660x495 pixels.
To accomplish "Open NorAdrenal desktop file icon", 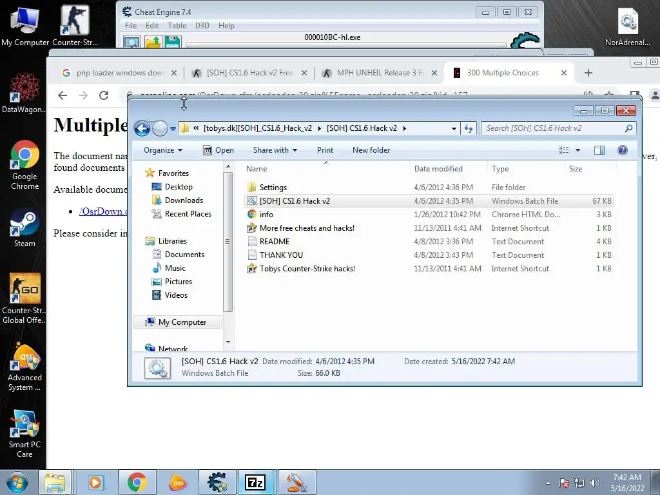I will (x=628, y=26).
